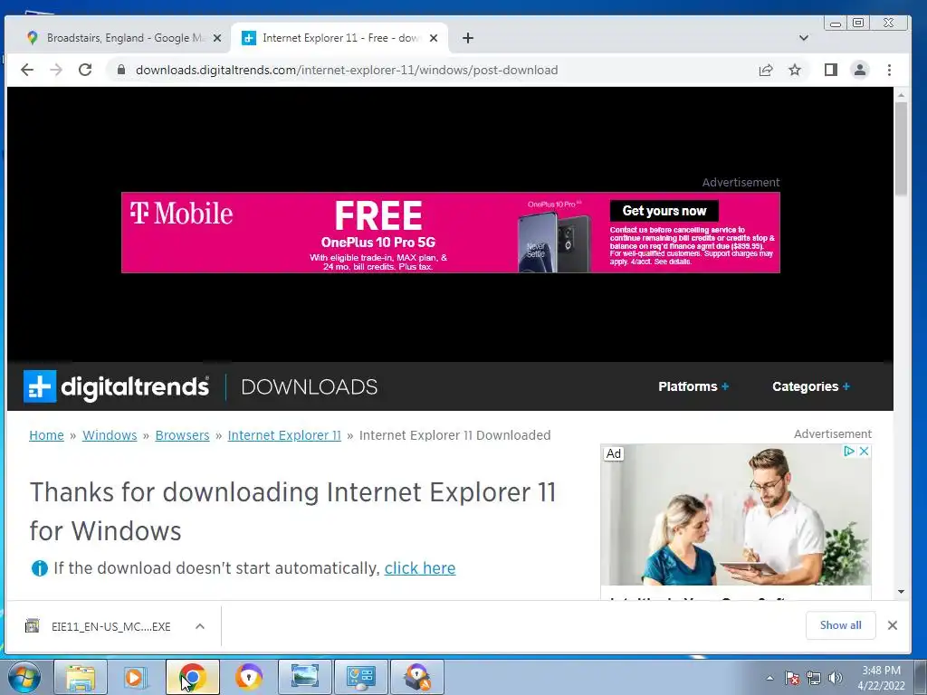Click Get yours now in T-Mobile ad
The width and height of the screenshot is (927, 695).
pyautogui.click(x=664, y=211)
